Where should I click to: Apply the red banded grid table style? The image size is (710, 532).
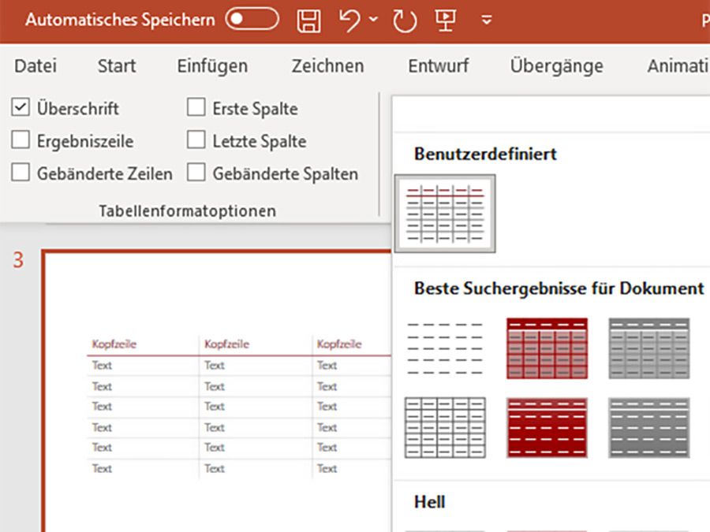click(547, 348)
